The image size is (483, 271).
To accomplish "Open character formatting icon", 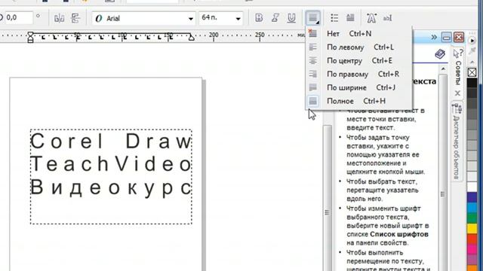I will (x=371, y=18).
